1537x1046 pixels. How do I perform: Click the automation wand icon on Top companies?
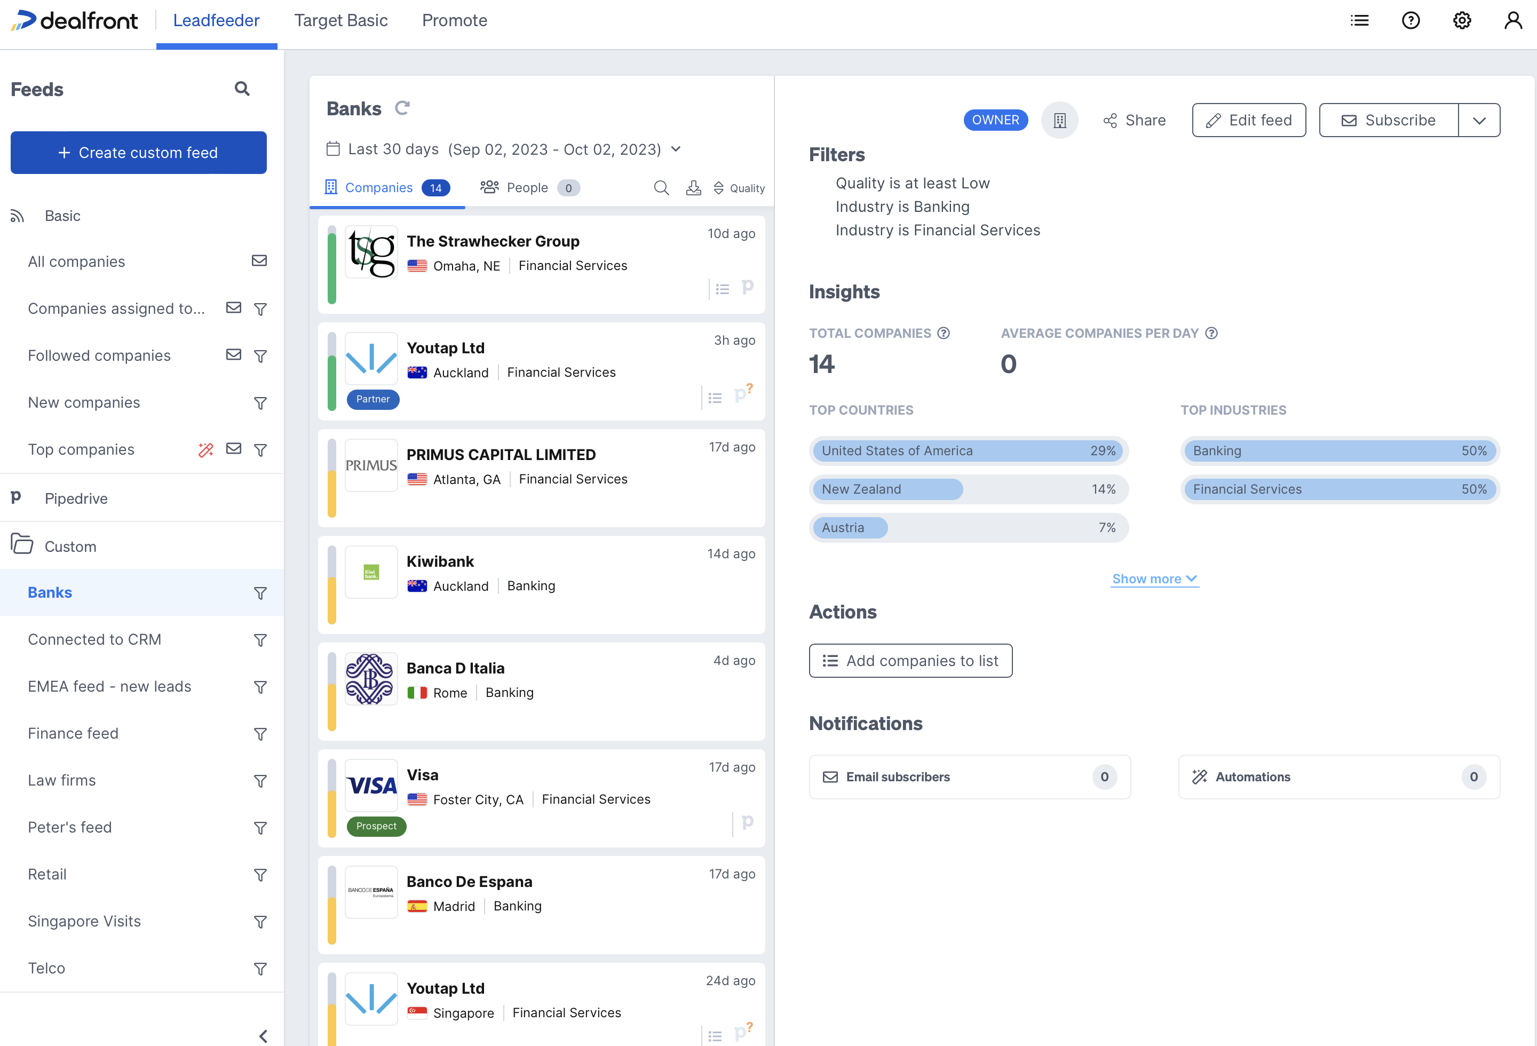click(x=205, y=449)
